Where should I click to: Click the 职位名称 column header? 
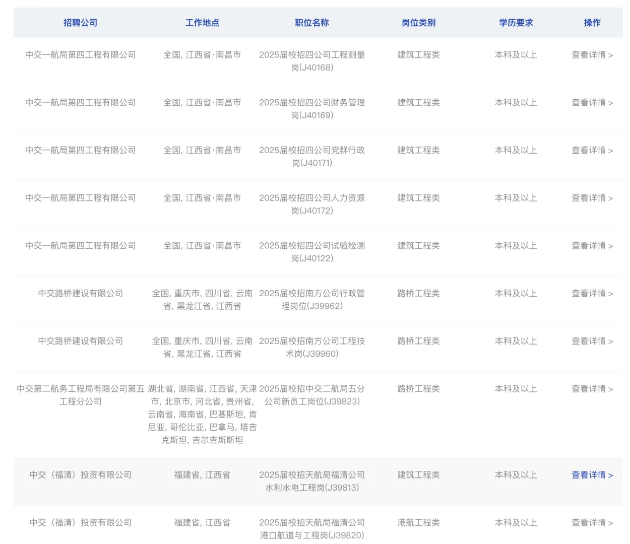312,23
